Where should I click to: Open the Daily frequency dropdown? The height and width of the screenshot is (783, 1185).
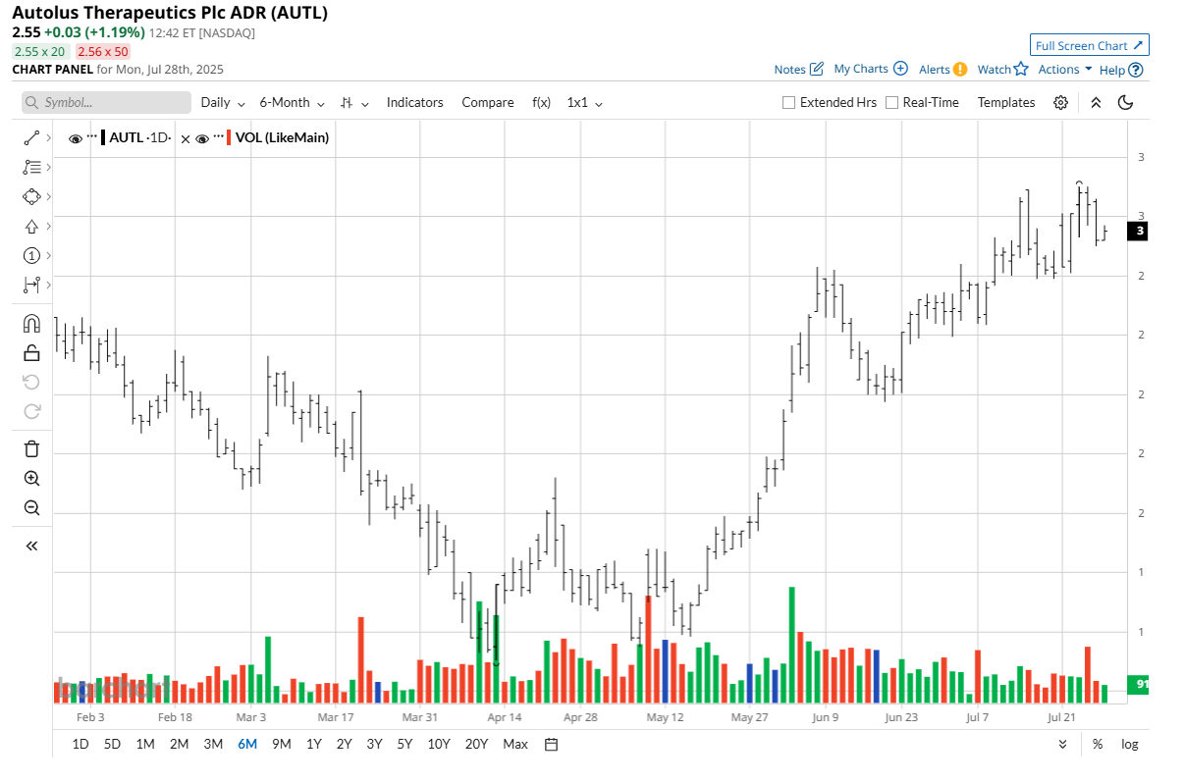(223, 103)
